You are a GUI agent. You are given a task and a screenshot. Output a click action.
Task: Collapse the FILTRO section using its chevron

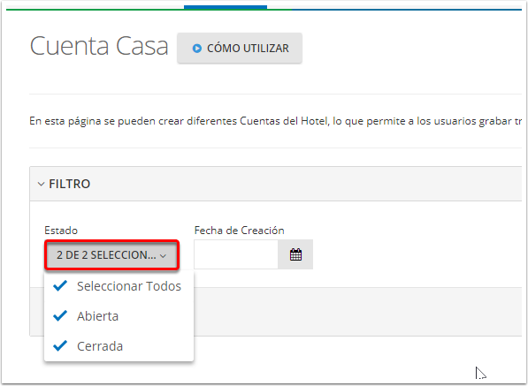pyautogui.click(x=41, y=184)
